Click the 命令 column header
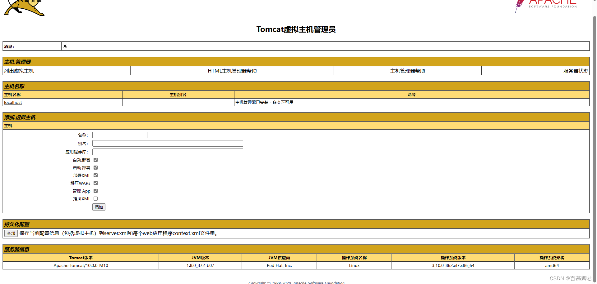This screenshot has width=597, height=284. pyautogui.click(x=412, y=95)
